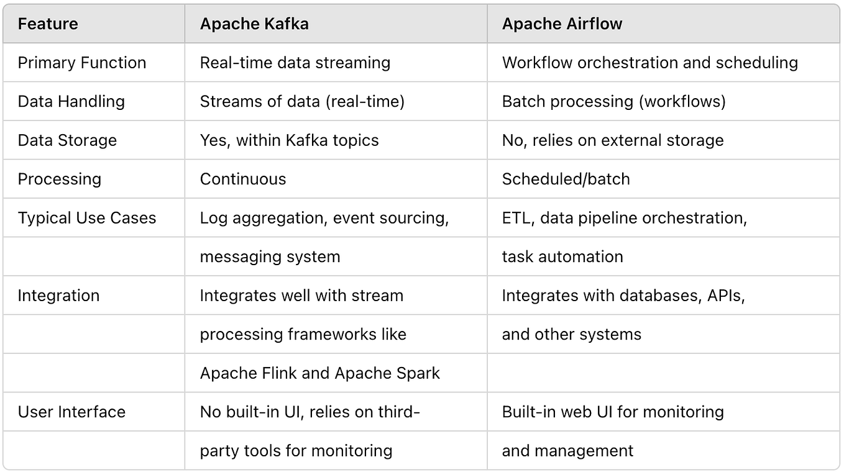Select the Typical Use Cases label
Image resolution: width=844 pixels, height=475 pixels.
(86, 218)
